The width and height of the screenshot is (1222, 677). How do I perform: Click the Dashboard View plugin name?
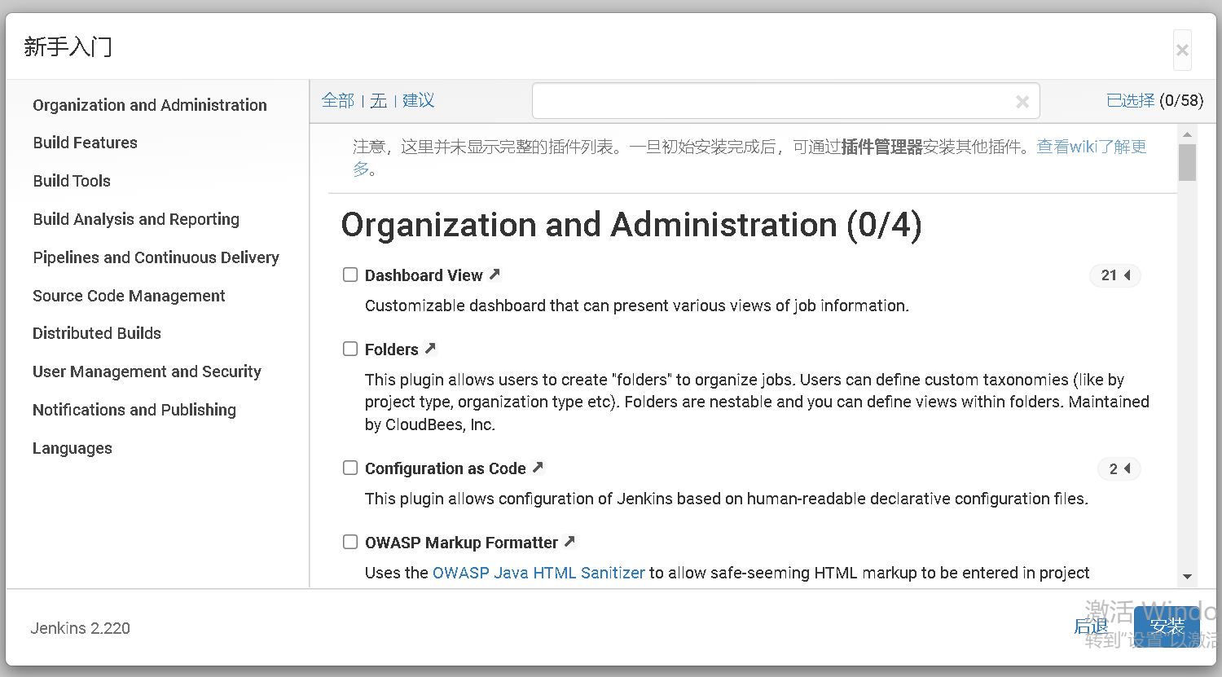[424, 275]
